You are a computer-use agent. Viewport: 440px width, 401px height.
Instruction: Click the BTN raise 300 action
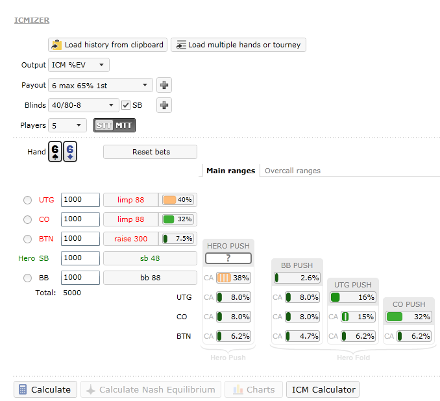130,239
